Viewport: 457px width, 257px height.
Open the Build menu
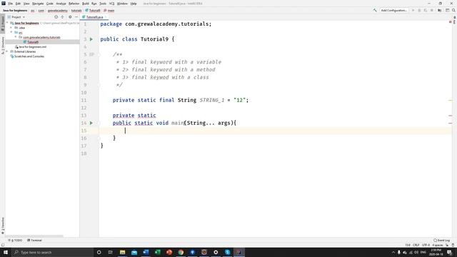coord(86,4)
